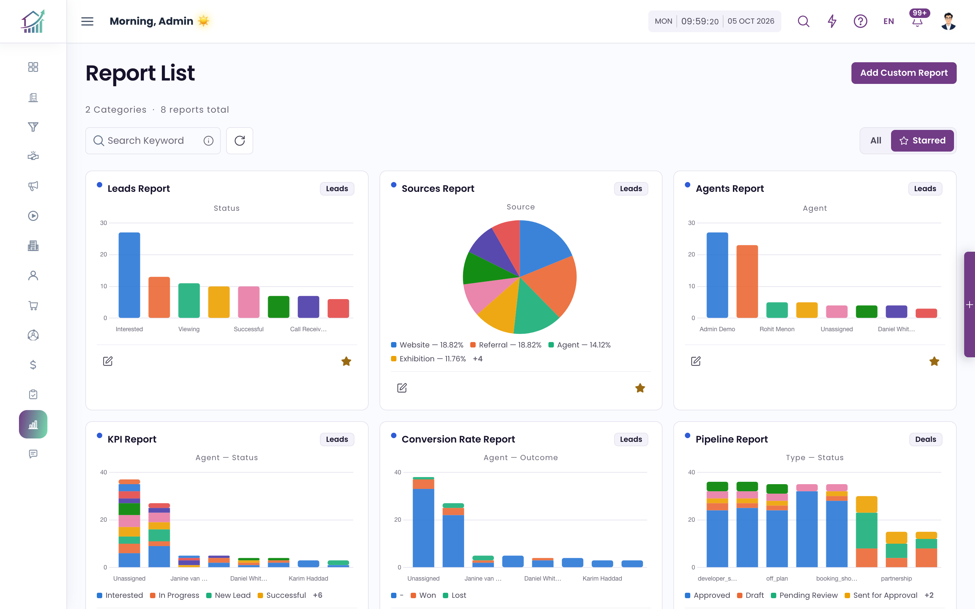
Task: Open the handshake deals sidebar icon
Action: [33, 156]
